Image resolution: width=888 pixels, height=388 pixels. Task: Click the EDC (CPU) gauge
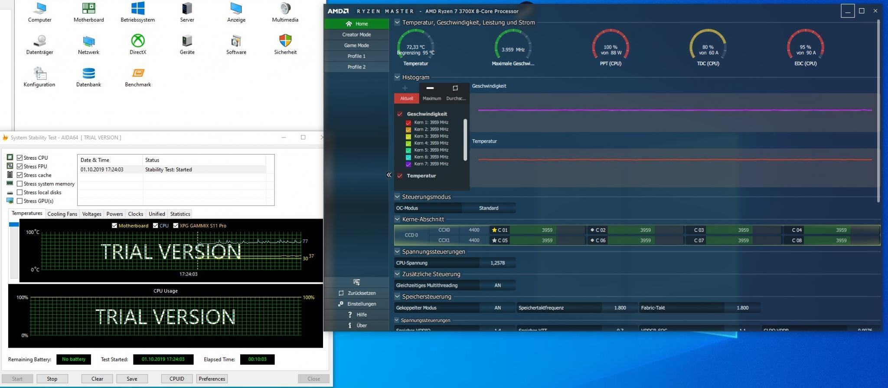click(x=805, y=47)
